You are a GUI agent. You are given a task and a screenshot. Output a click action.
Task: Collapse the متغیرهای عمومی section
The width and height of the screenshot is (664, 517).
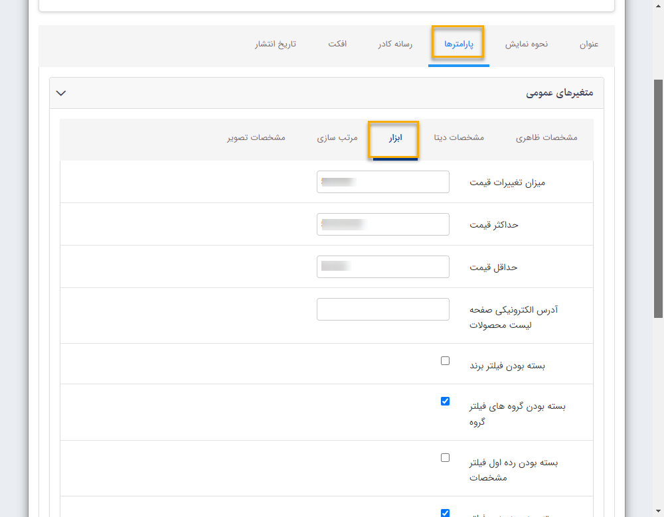[x=60, y=93]
